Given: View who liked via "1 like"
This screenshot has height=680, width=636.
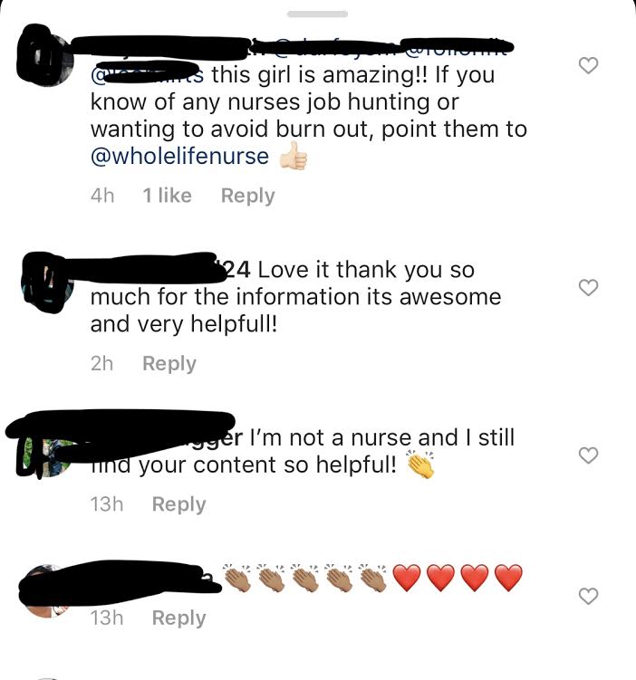Looking at the screenshot, I should click(167, 196).
